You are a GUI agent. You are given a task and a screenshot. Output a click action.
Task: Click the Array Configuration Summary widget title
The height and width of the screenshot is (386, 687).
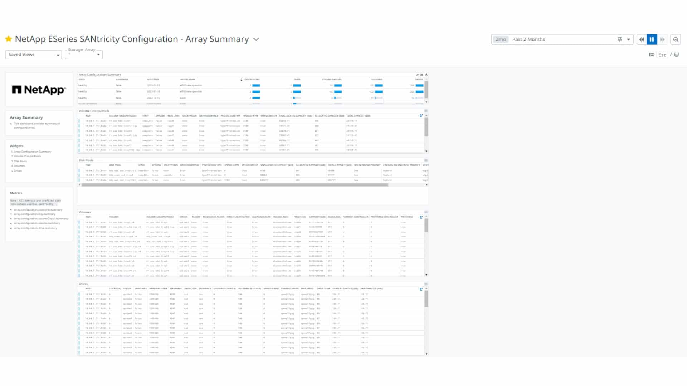click(x=100, y=75)
